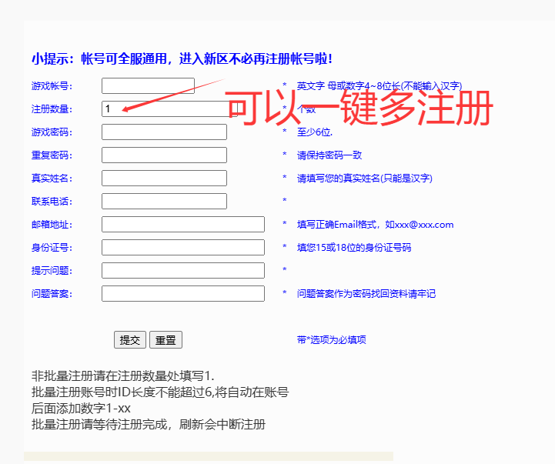This screenshot has height=464, width=555.
Task: Click the 提示问题 text field
Action: tap(182, 271)
